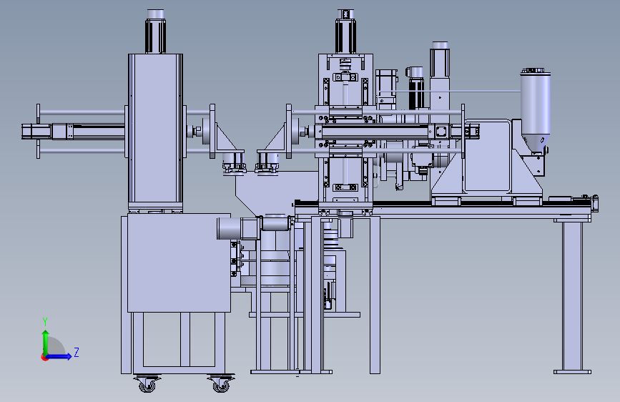This screenshot has width=620, height=402.
Task: Click the "Z" axis label
Action: [77, 352]
